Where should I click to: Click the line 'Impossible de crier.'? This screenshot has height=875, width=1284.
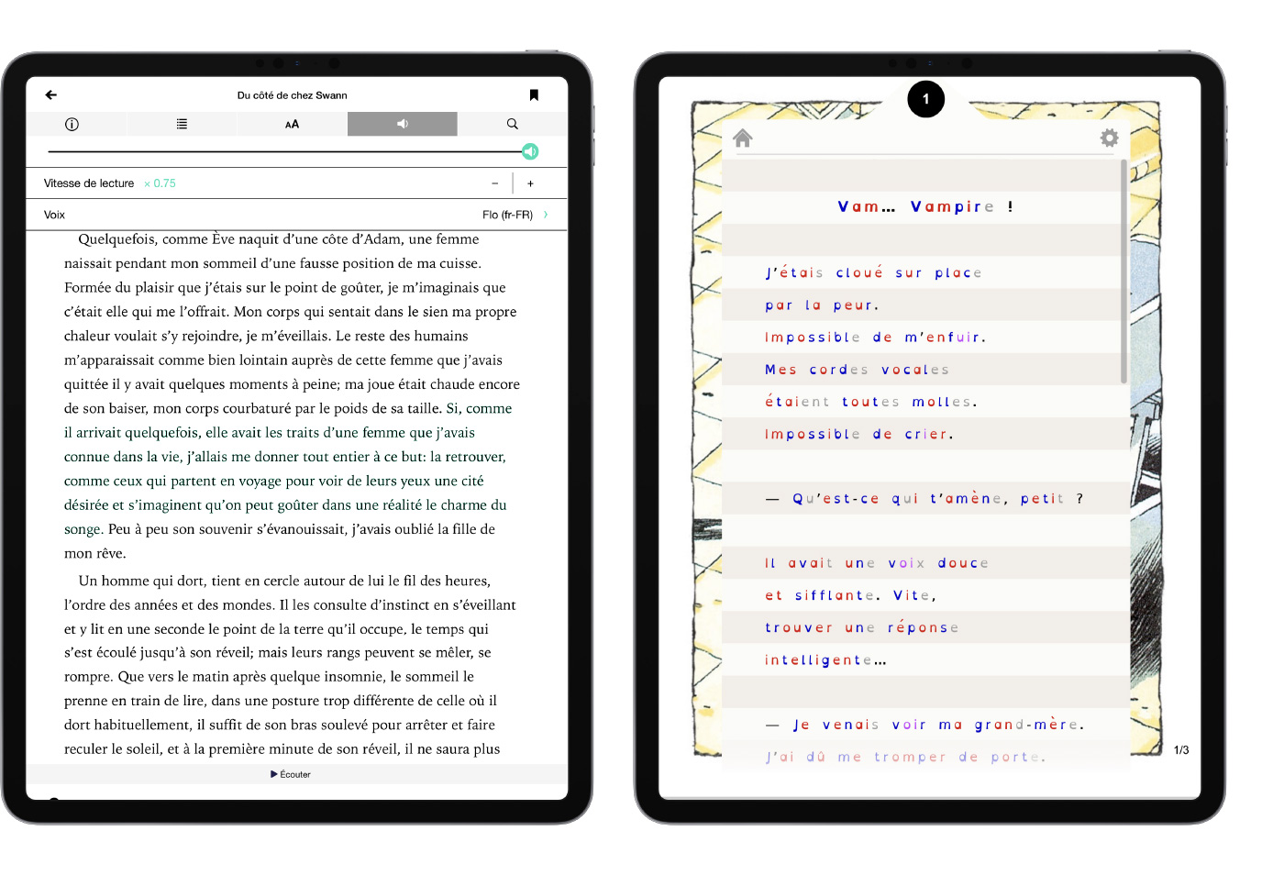[x=858, y=434]
